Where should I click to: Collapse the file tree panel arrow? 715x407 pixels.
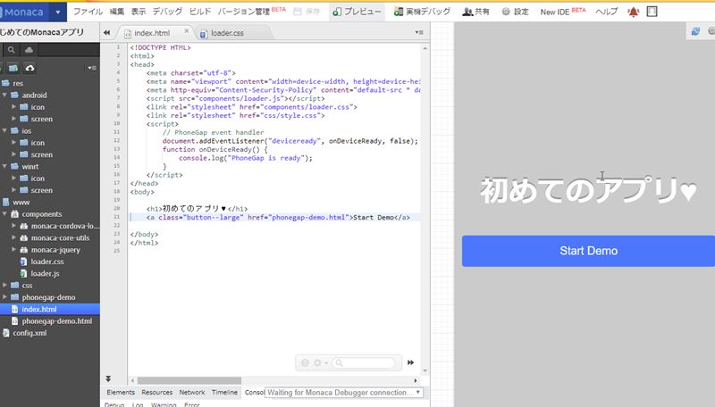point(106,33)
